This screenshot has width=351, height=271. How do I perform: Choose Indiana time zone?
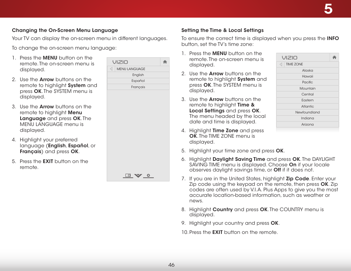pyautogui.click(x=308, y=118)
